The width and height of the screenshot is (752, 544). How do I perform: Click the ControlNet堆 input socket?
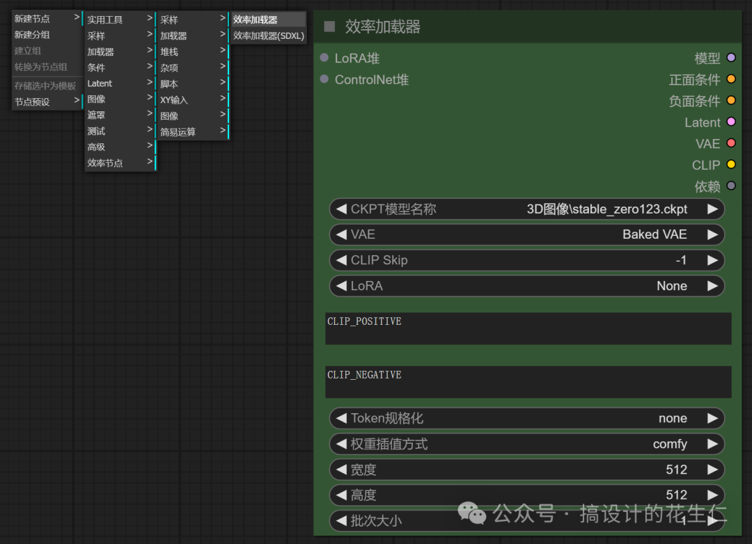click(324, 79)
